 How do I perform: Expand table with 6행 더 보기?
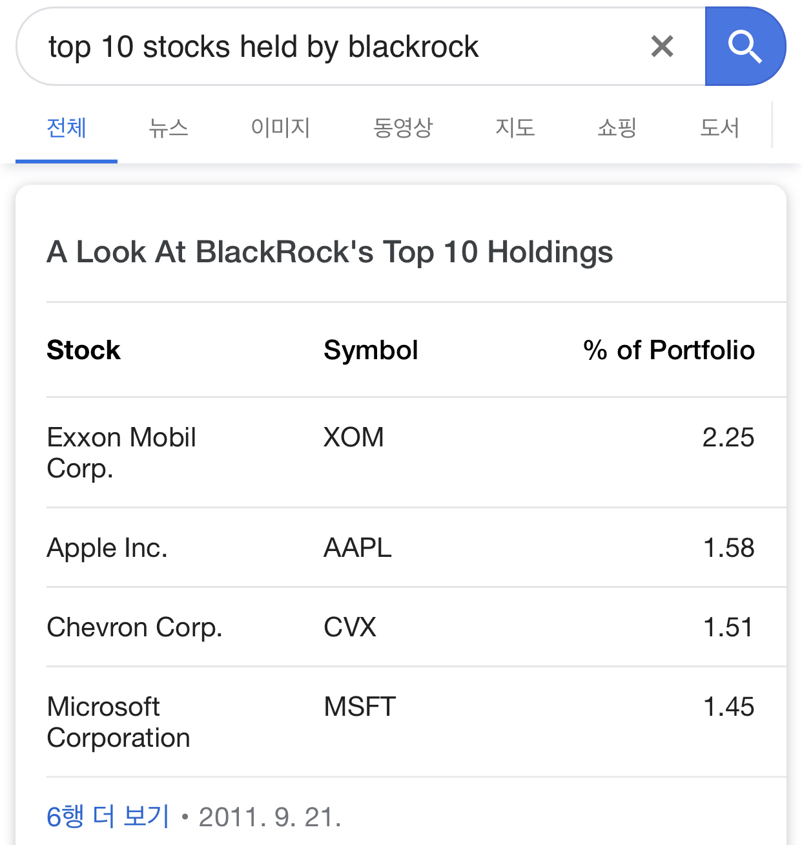point(108,817)
